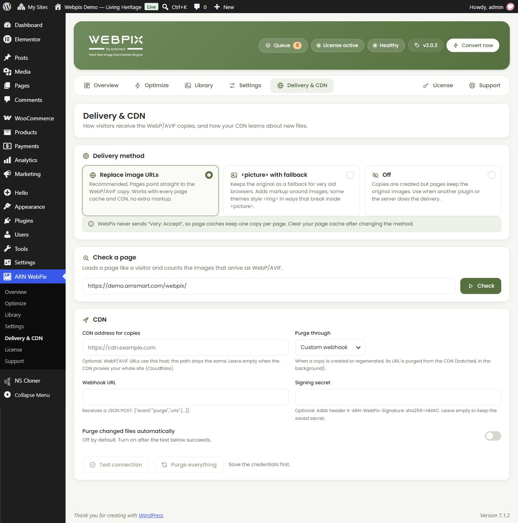Select the Delivery & CDN tab
This screenshot has width=518, height=523.
coord(302,86)
